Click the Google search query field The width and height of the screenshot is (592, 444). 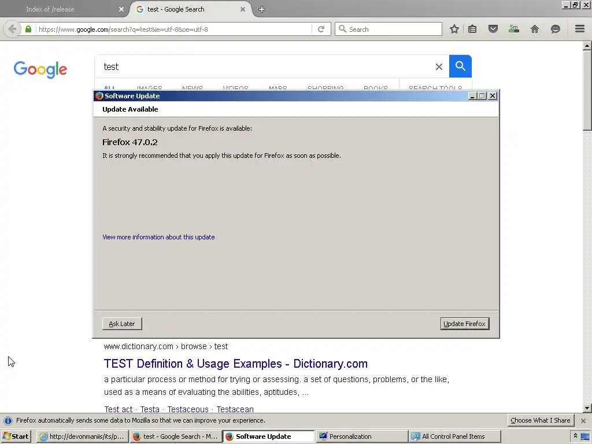pyautogui.click(x=264, y=66)
